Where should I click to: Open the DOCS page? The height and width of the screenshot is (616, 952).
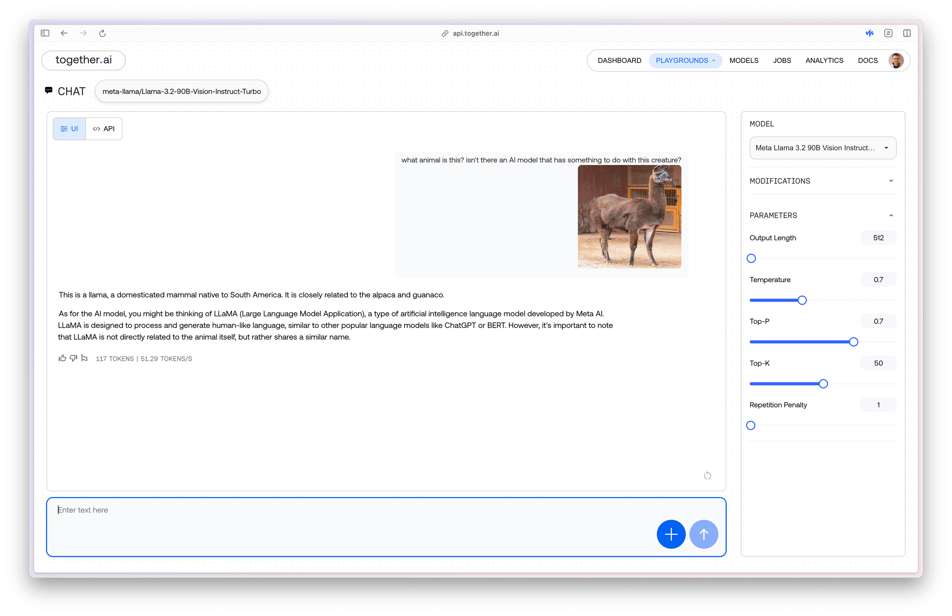pos(867,60)
